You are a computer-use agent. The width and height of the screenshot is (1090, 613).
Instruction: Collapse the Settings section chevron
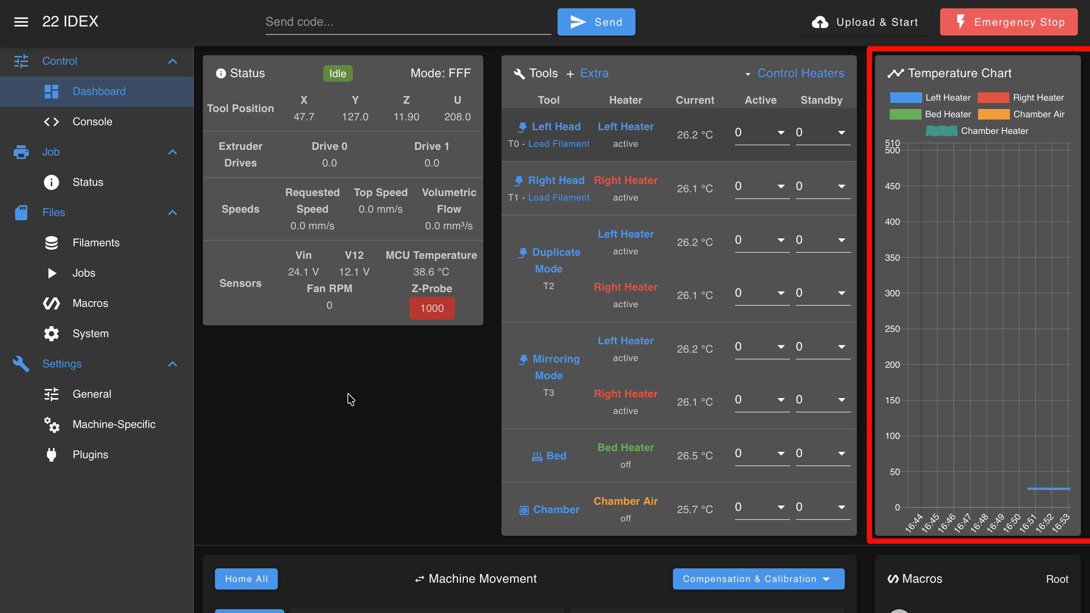coord(172,364)
